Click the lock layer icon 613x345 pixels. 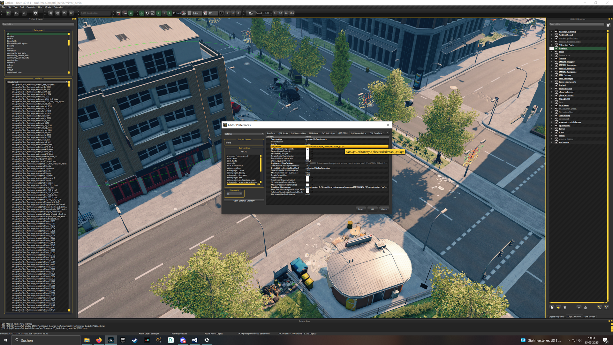pos(586,308)
